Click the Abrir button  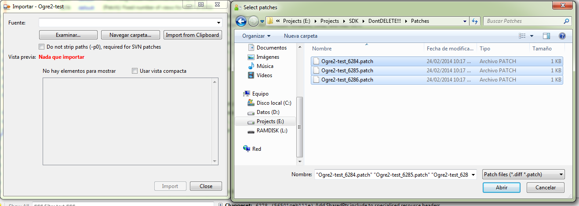pyautogui.click(x=502, y=188)
